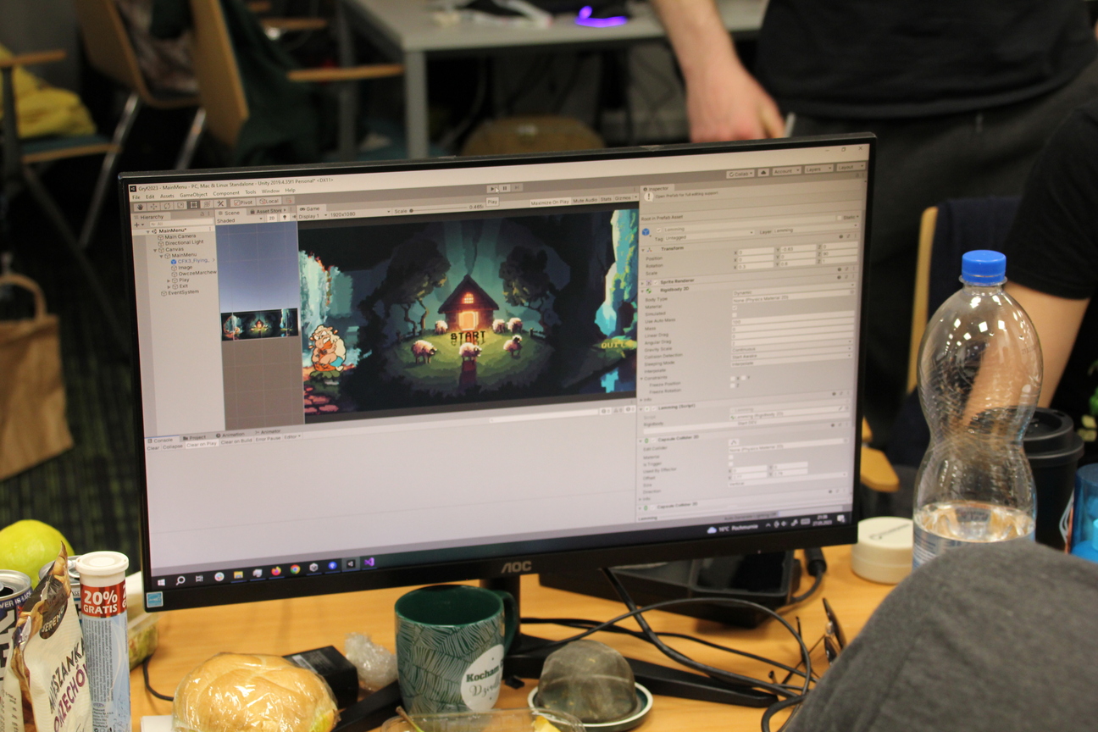Click the Local handle rotation button

click(269, 201)
